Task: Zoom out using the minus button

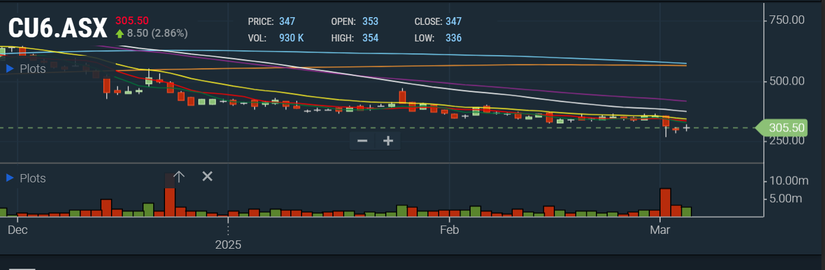Action: point(362,141)
